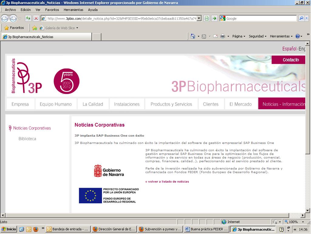311x234 pixels.
Task: Switch language to Español
Action: 289,49
